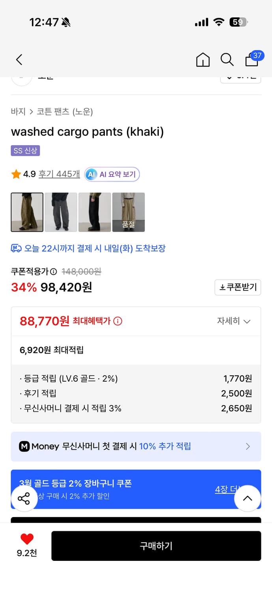Select the sold-out beige pants thumbnail

tap(129, 212)
